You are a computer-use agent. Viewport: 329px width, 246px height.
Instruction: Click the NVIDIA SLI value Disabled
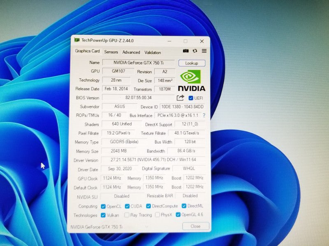pos(122,196)
